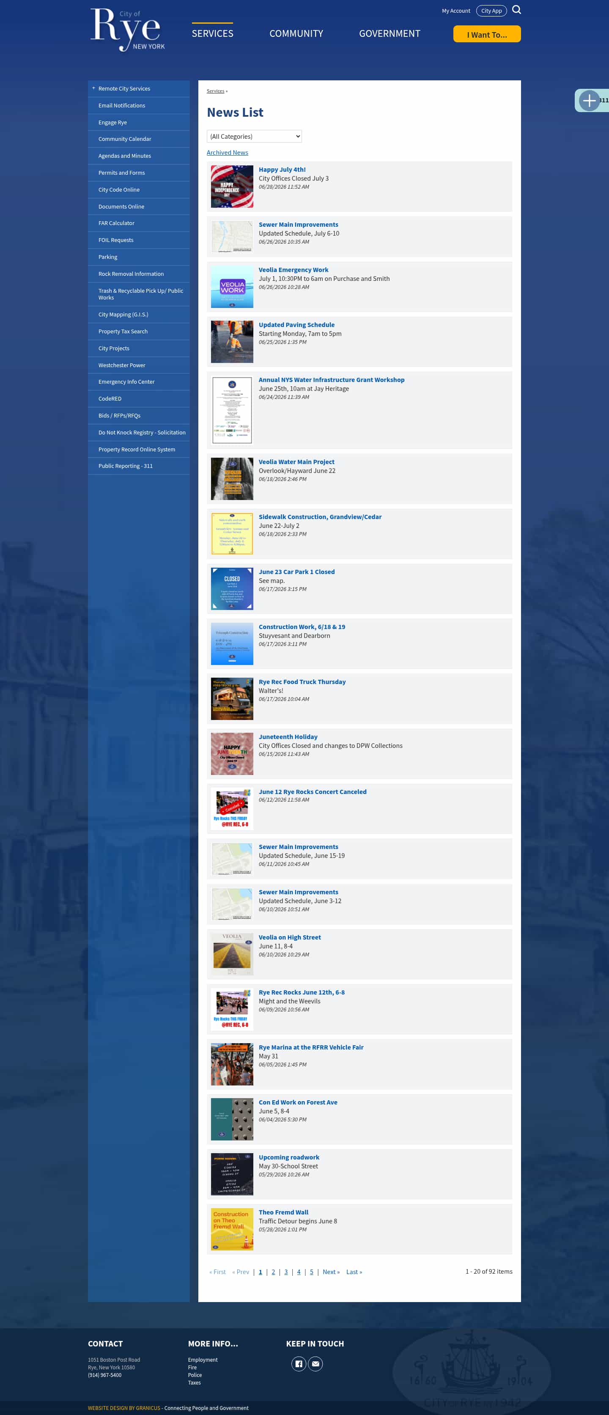The image size is (609, 1415).
Task: Open Veolia Emergency Work article
Action: click(294, 270)
